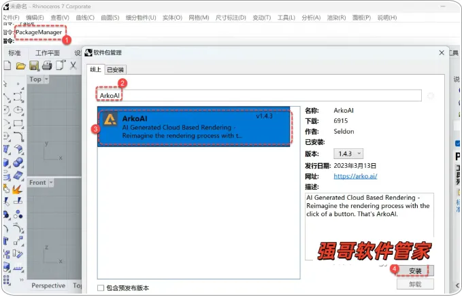Click the Array grid icon

tap(7, 279)
